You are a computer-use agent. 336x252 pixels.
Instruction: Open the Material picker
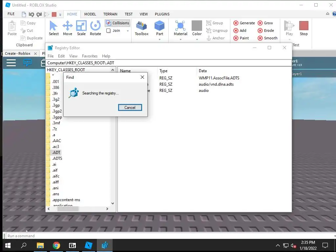180,28
